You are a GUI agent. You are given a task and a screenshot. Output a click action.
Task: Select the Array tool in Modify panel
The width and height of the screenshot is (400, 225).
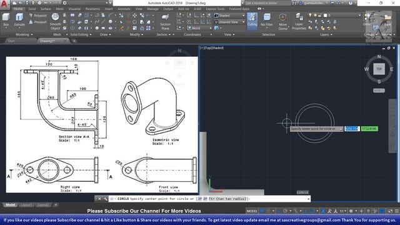[148, 28]
